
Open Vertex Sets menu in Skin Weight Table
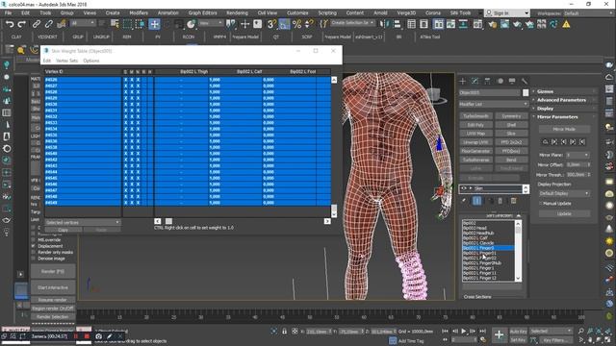[x=66, y=61]
